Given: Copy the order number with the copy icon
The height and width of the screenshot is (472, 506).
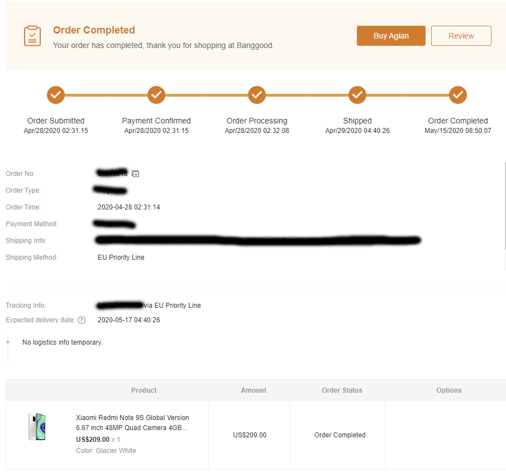Looking at the screenshot, I should [136, 174].
